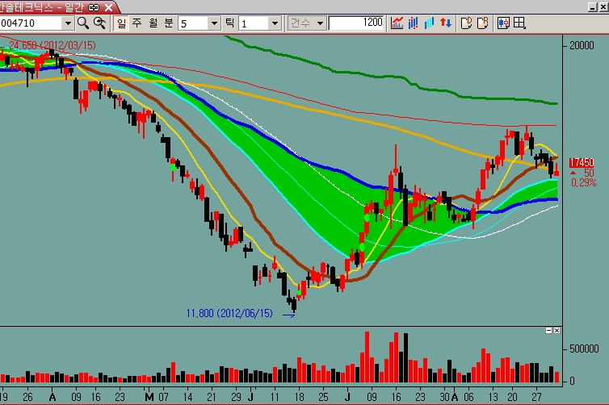Screen dimensions: 609x405
Task: Select the blue-cyan bar chart icon
Action: point(430,23)
